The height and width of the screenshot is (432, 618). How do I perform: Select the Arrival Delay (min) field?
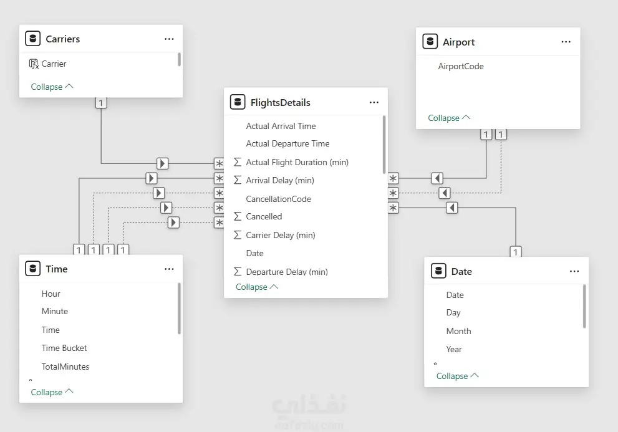[x=280, y=180]
